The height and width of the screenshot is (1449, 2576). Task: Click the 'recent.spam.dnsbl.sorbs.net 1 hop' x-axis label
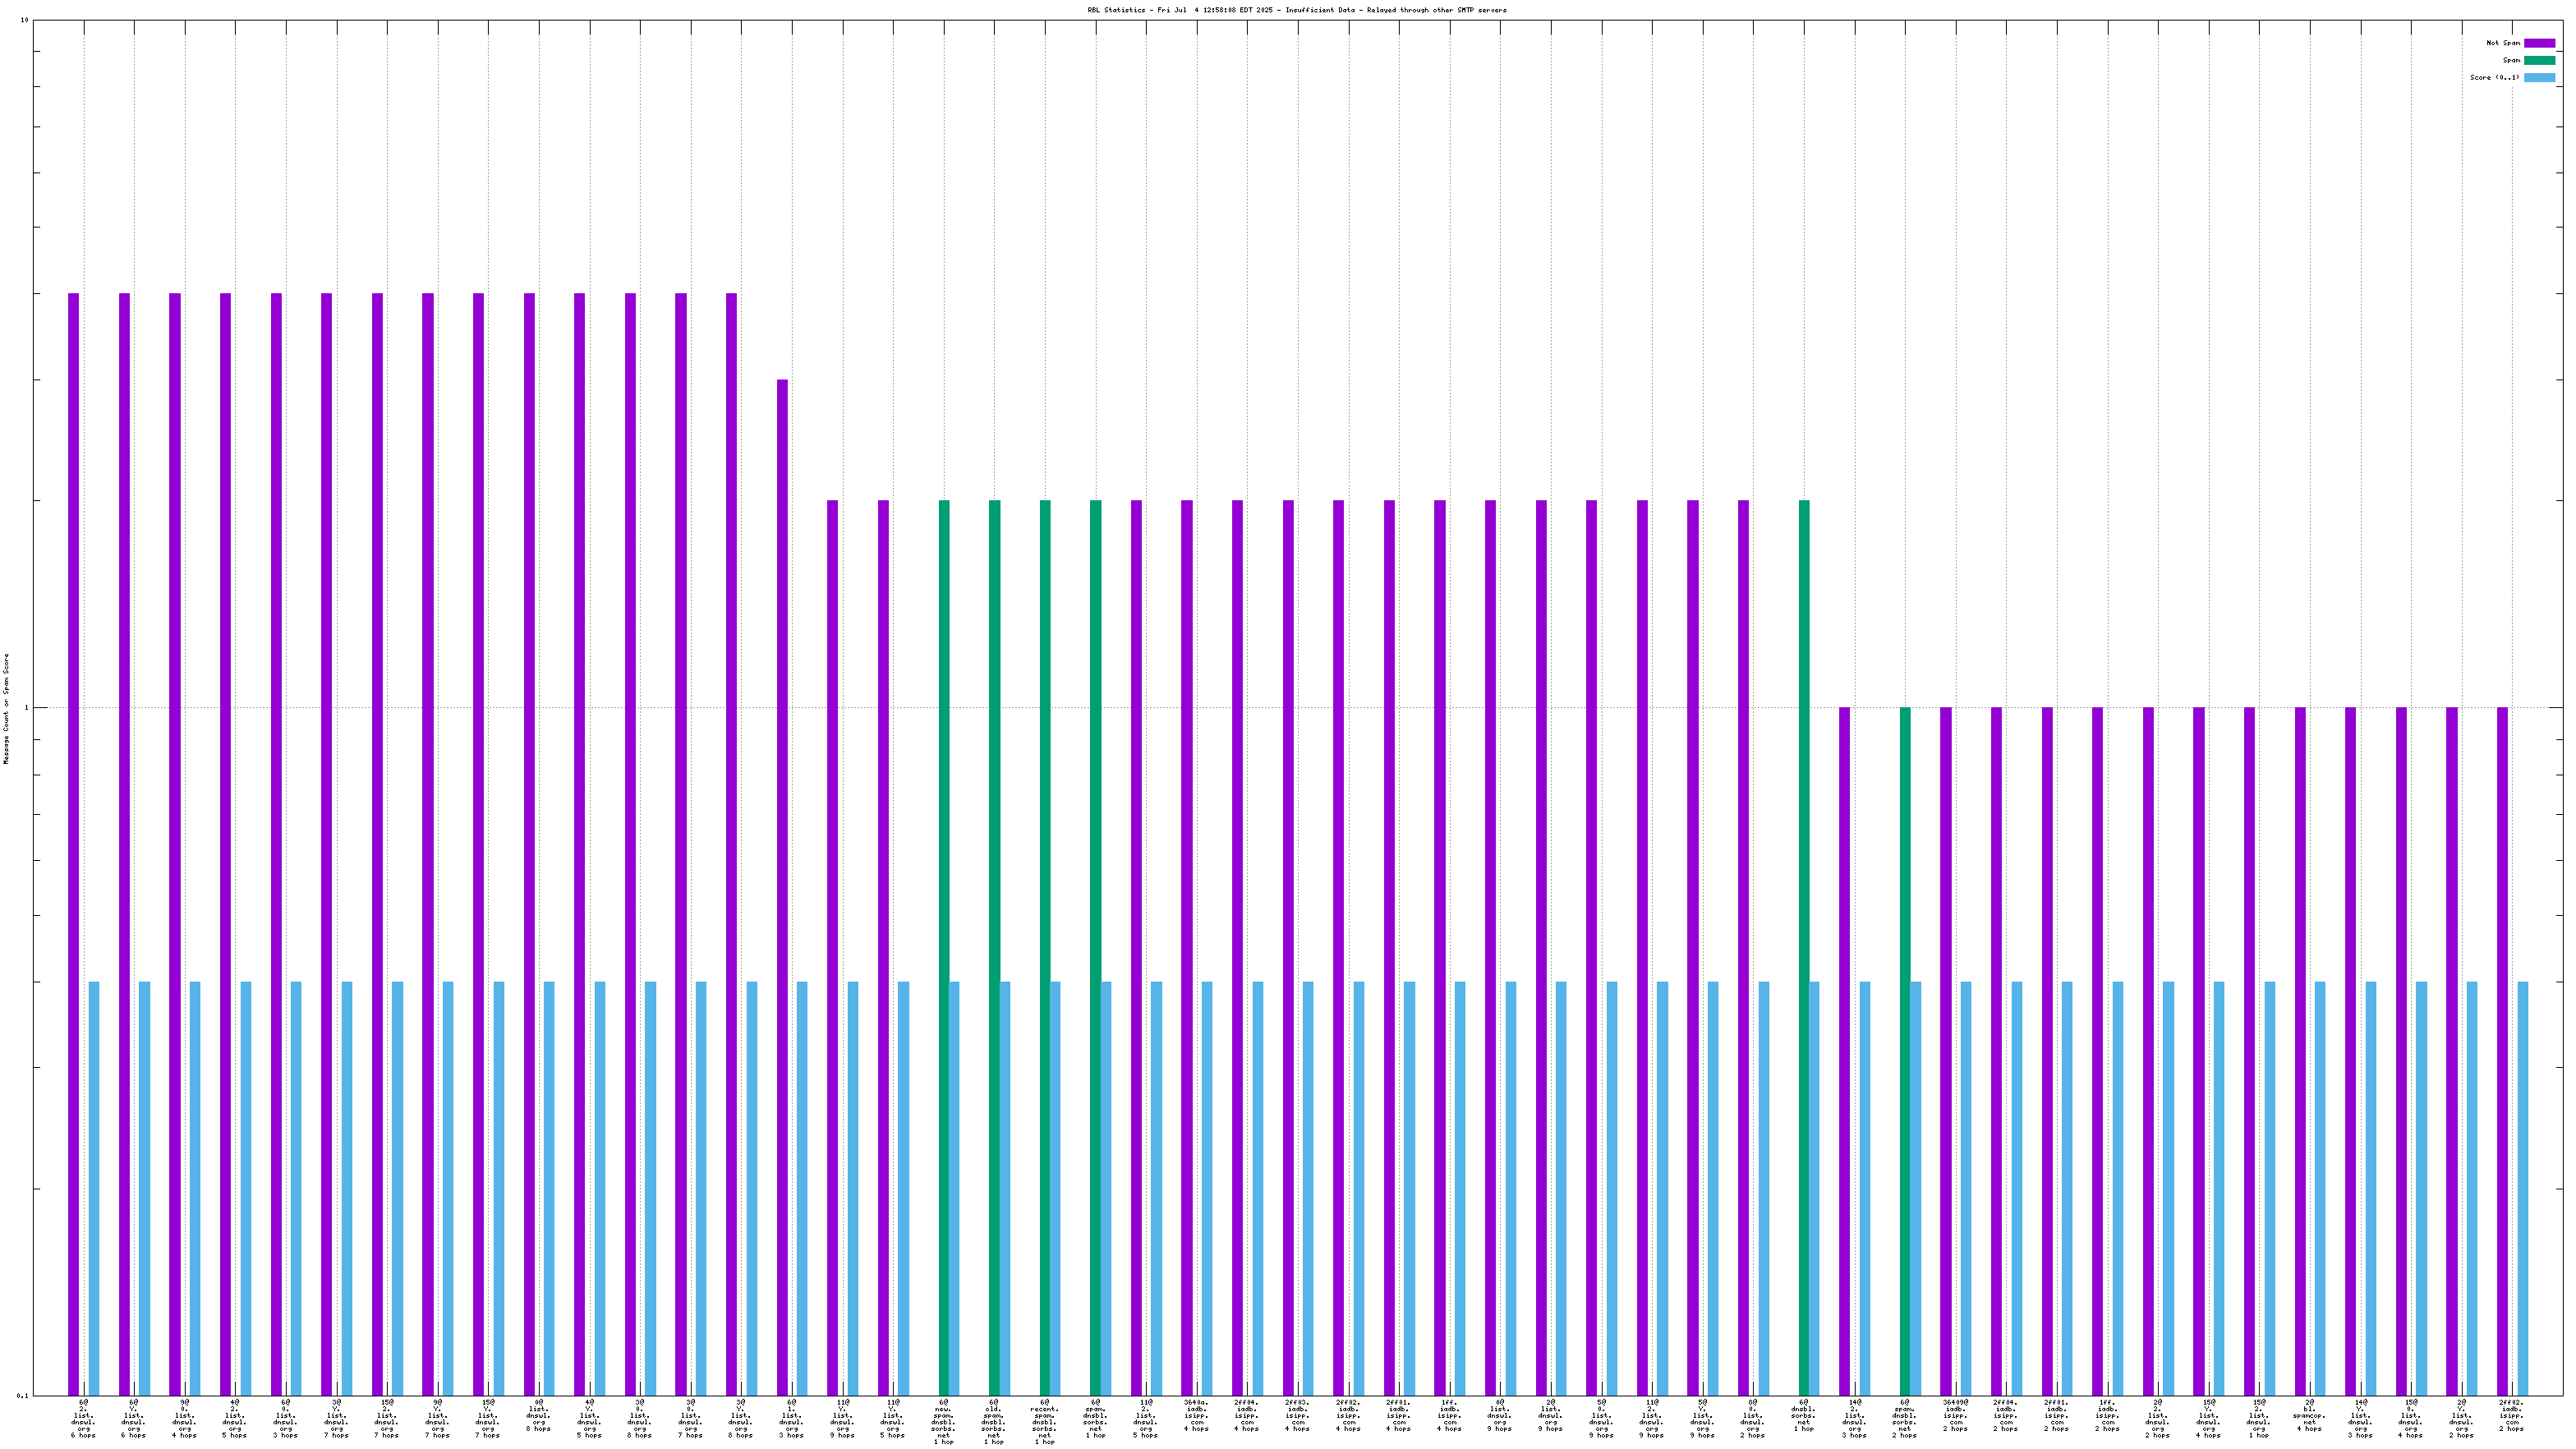[1044, 1422]
